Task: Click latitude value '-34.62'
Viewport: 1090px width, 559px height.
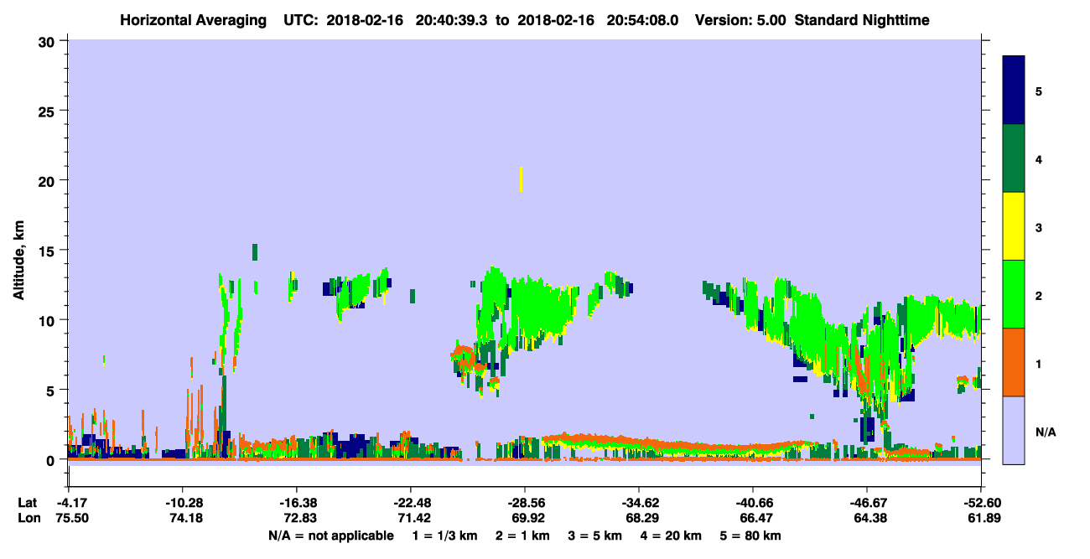Action: click(x=639, y=502)
